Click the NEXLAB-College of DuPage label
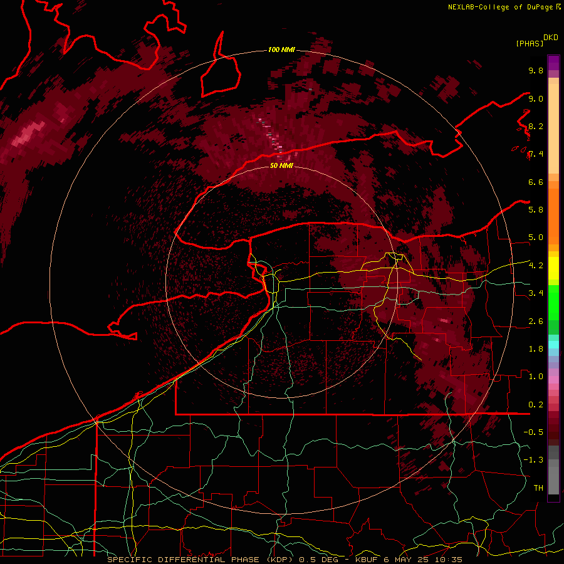The width and height of the screenshot is (564, 564). pyautogui.click(x=501, y=7)
